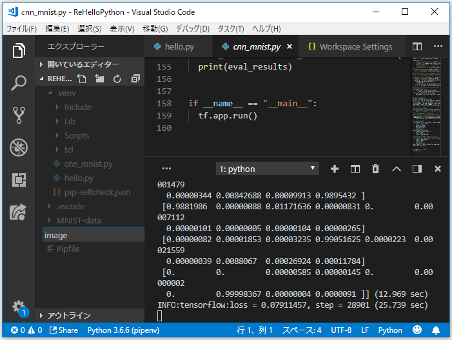Screen dimensions: 452x340
Task: Close the terminal panel
Action: pyautogui.click(x=438, y=169)
